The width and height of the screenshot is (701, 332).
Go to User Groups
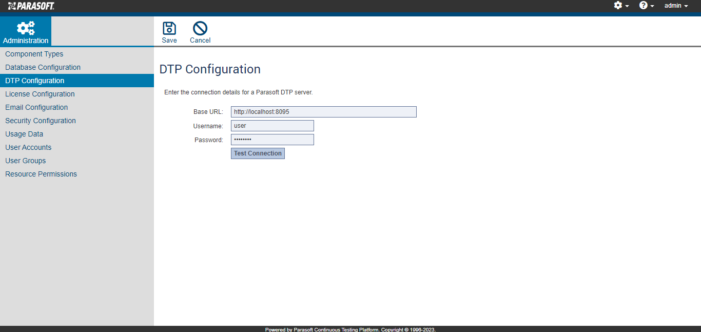tap(77, 161)
